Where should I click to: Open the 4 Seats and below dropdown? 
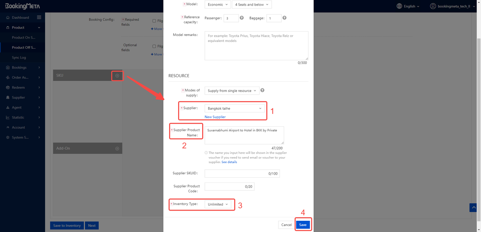[251, 4]
